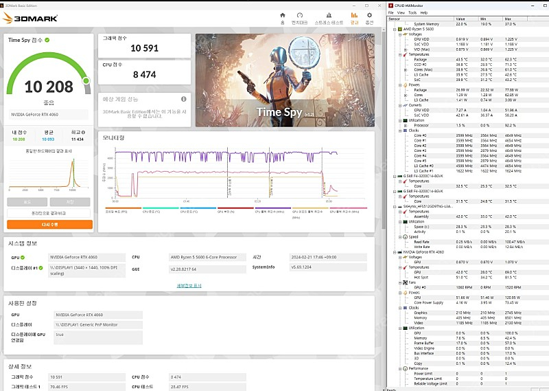Image resolution: width=549 pixels, height=391 pixels.
Task: Expand VID (Max) under Ryzen Voltages
Action: point(406,49)
